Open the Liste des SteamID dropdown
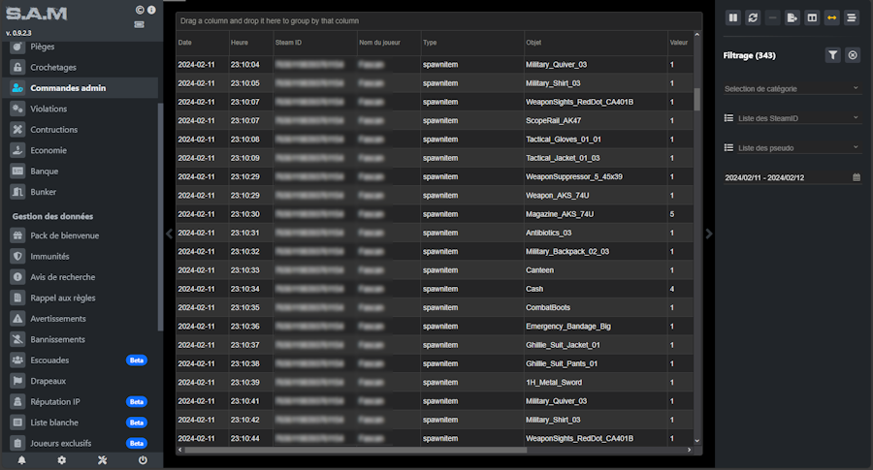 click(x=792, y=118)
